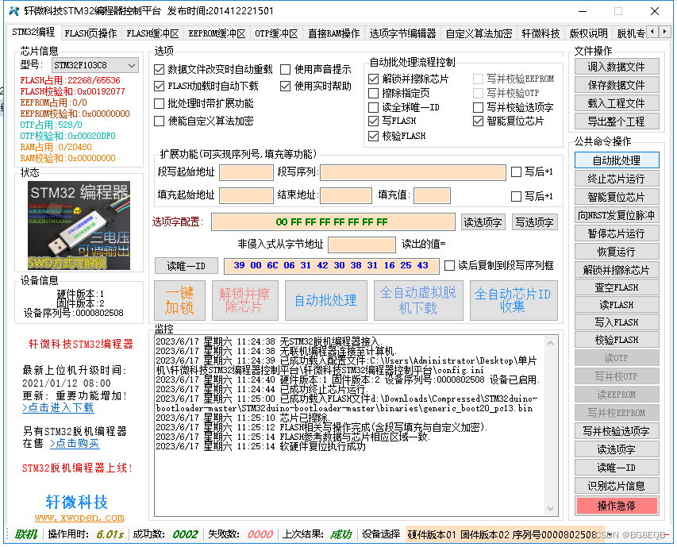
Task: Toggle FLASH加载时自动下载 checkbox
Action: tap(160, 87)
